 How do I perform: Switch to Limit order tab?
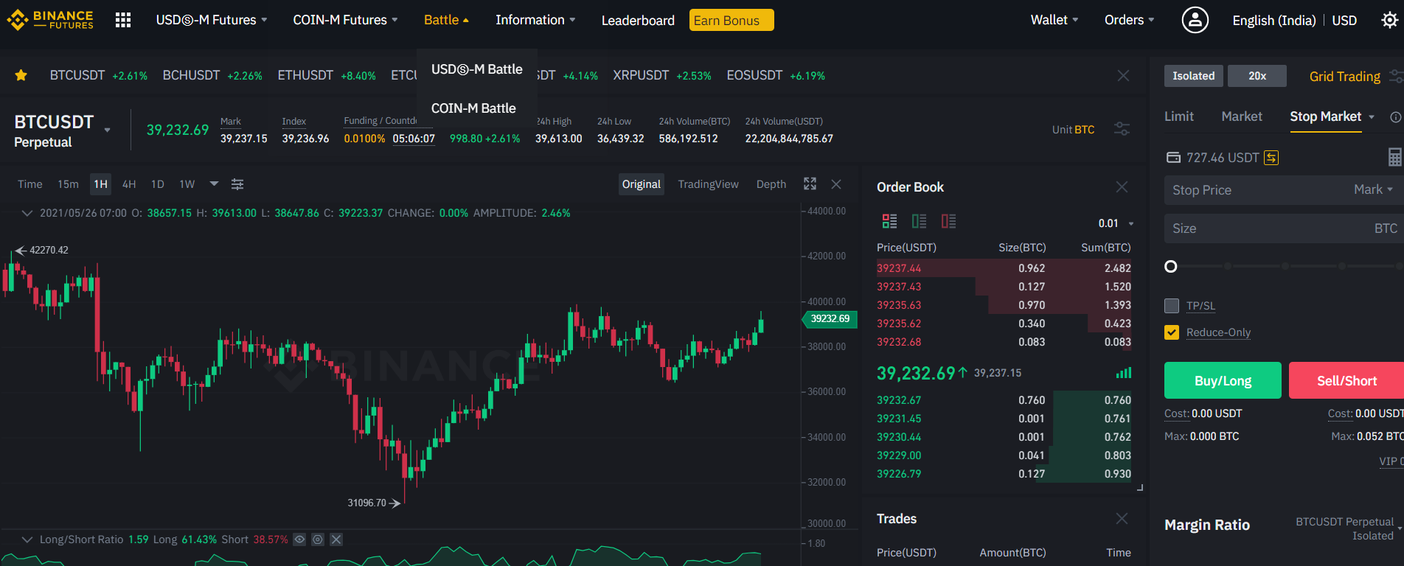(x=1179, y=116)
